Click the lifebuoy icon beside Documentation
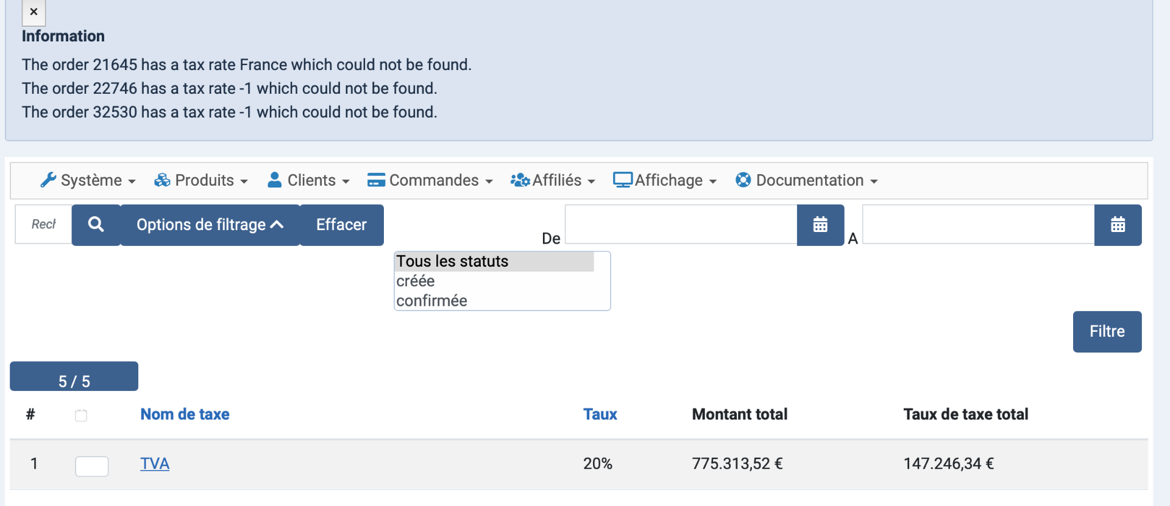 tap(743, 180)
